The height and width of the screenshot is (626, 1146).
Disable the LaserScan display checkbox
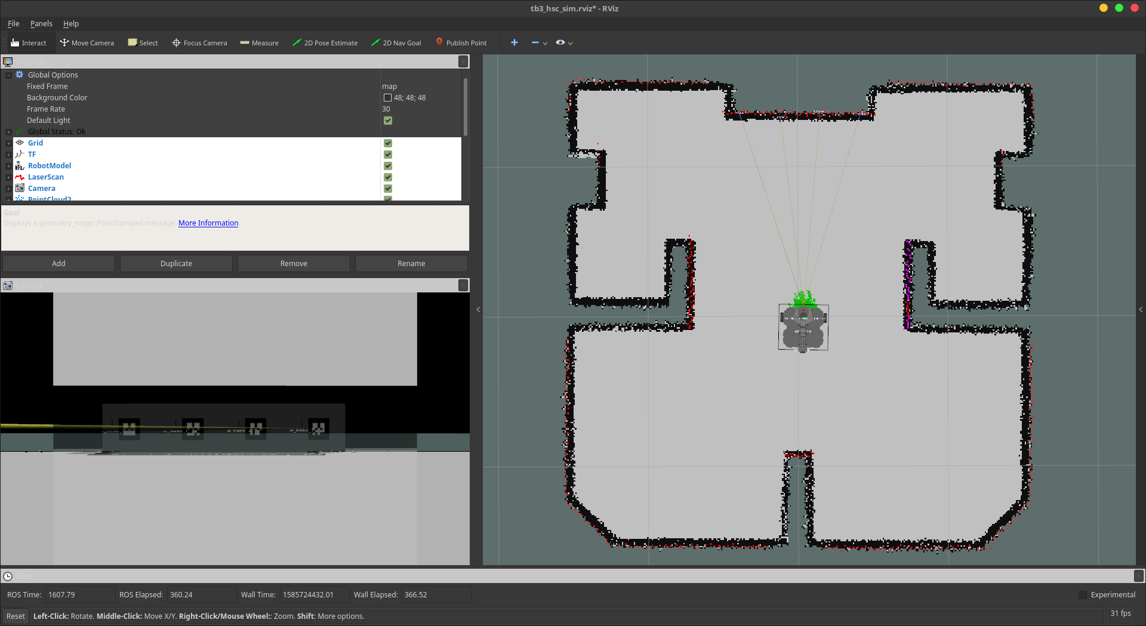click(388, 177)
